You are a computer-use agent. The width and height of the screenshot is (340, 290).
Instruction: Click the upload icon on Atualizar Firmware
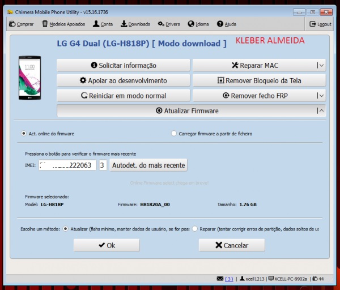coord(159,110)
